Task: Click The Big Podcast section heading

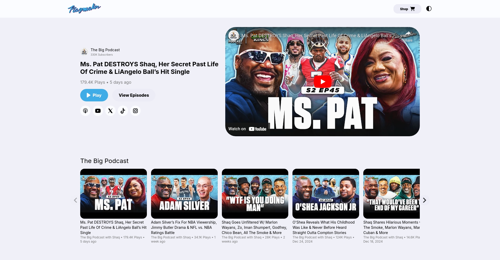Action: pos(104,161)
